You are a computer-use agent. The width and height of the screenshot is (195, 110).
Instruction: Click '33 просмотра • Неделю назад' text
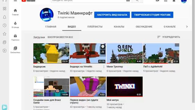(86, 71)
